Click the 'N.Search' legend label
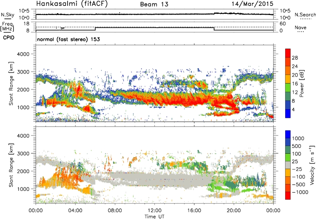The width and height of the screenshot is (316, 219). [305, 15]
